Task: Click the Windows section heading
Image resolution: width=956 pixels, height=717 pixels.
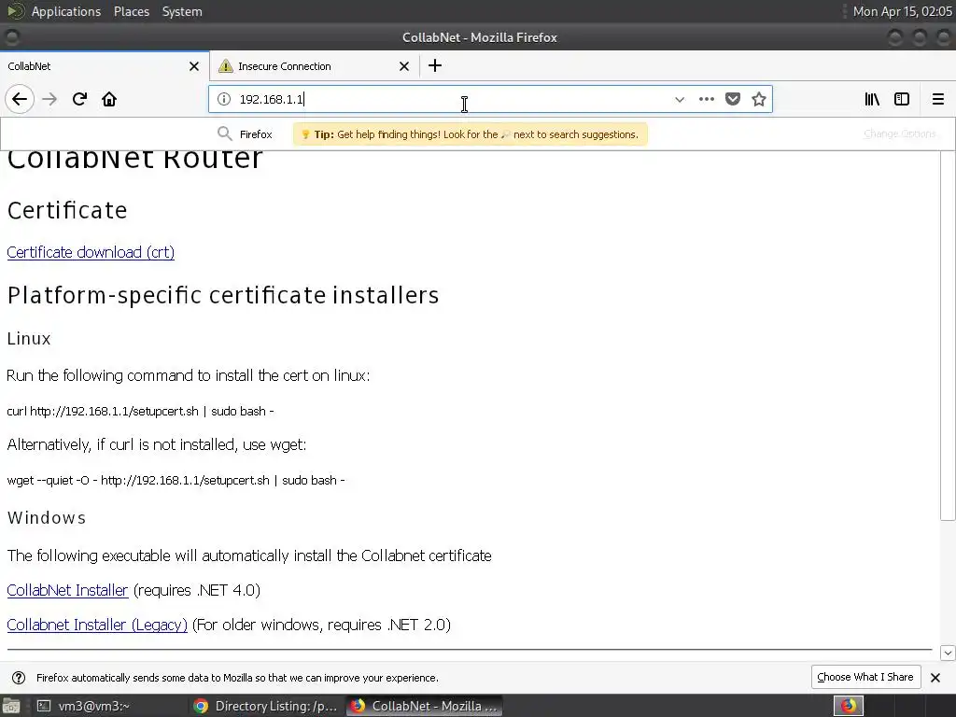Action: (47, 517)
